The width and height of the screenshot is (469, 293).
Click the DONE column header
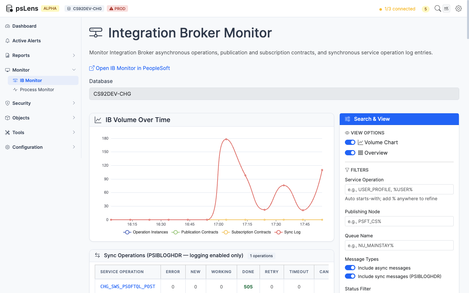[248, 272]
